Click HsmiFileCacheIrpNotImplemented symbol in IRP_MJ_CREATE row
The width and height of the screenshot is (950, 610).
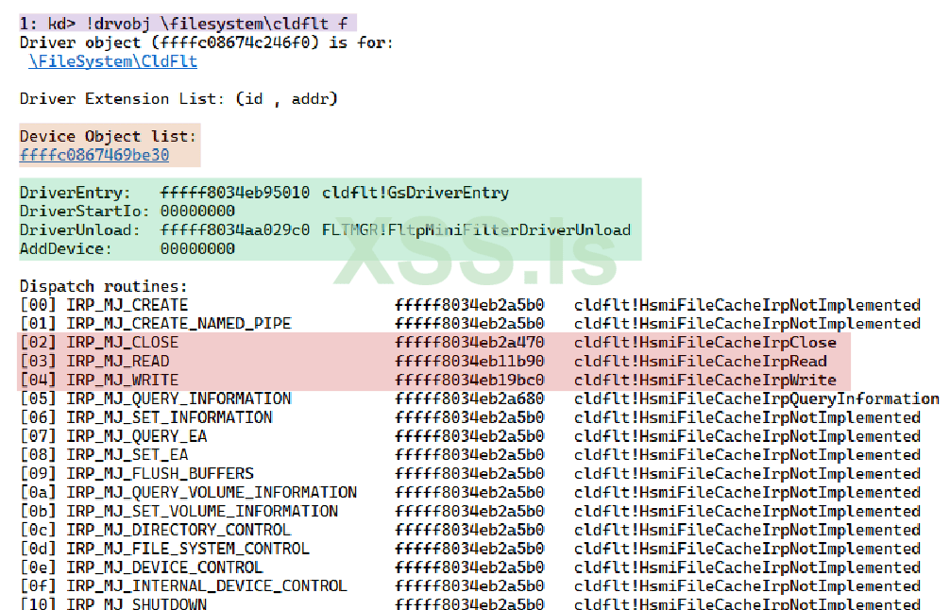tap(748, 305)
